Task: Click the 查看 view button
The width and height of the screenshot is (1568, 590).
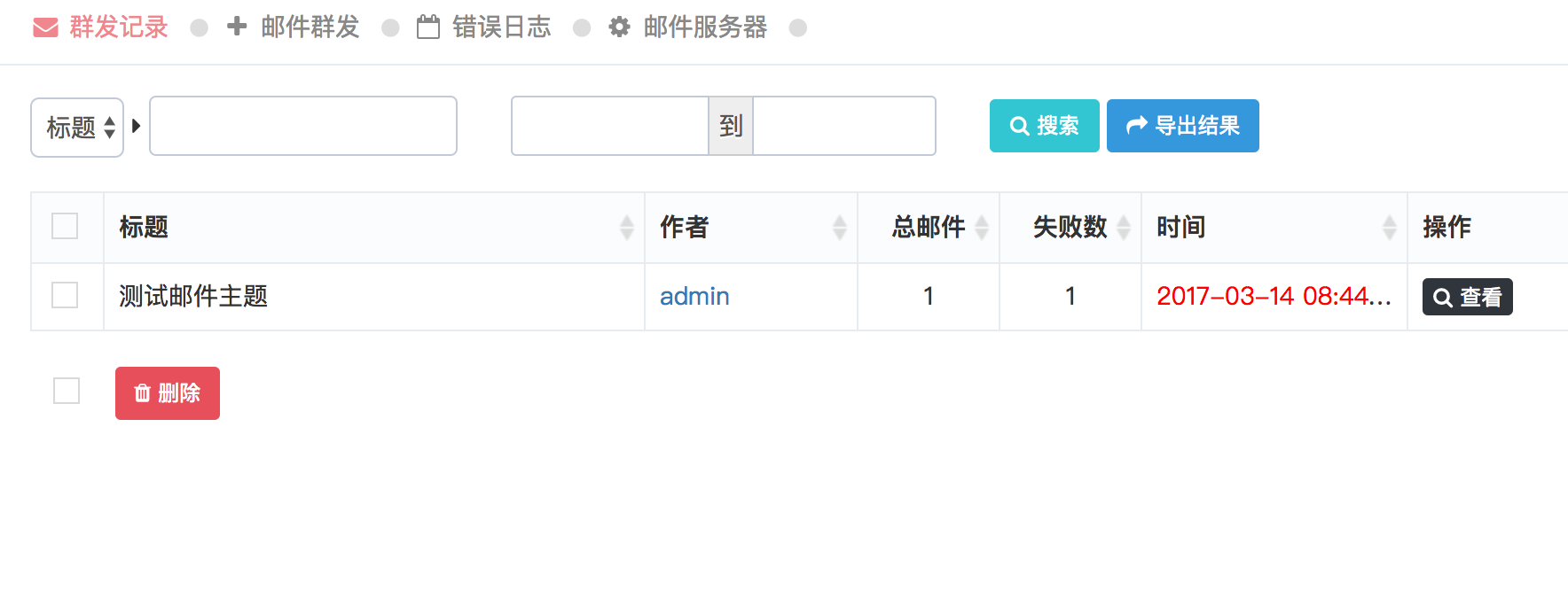Action: [x=1468, y=297]
